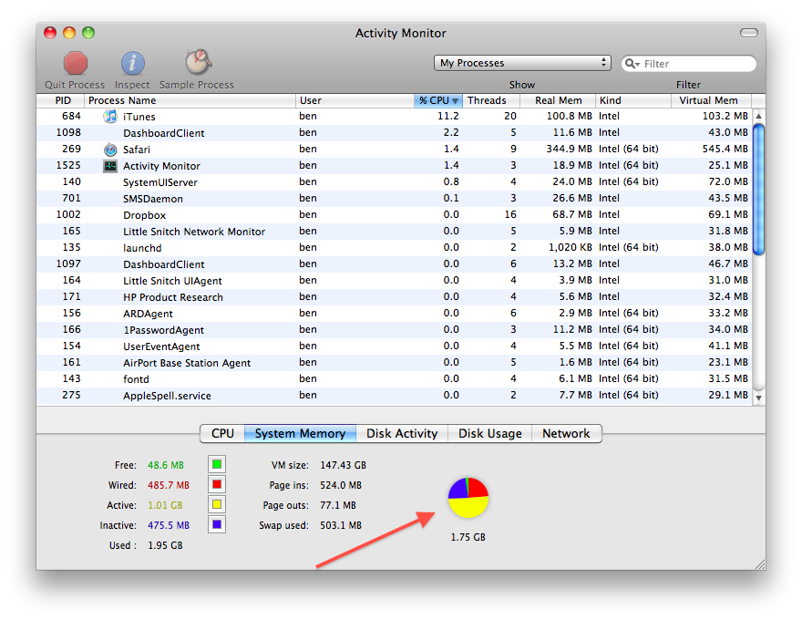Click the Used 1.95 GB value

165,545
